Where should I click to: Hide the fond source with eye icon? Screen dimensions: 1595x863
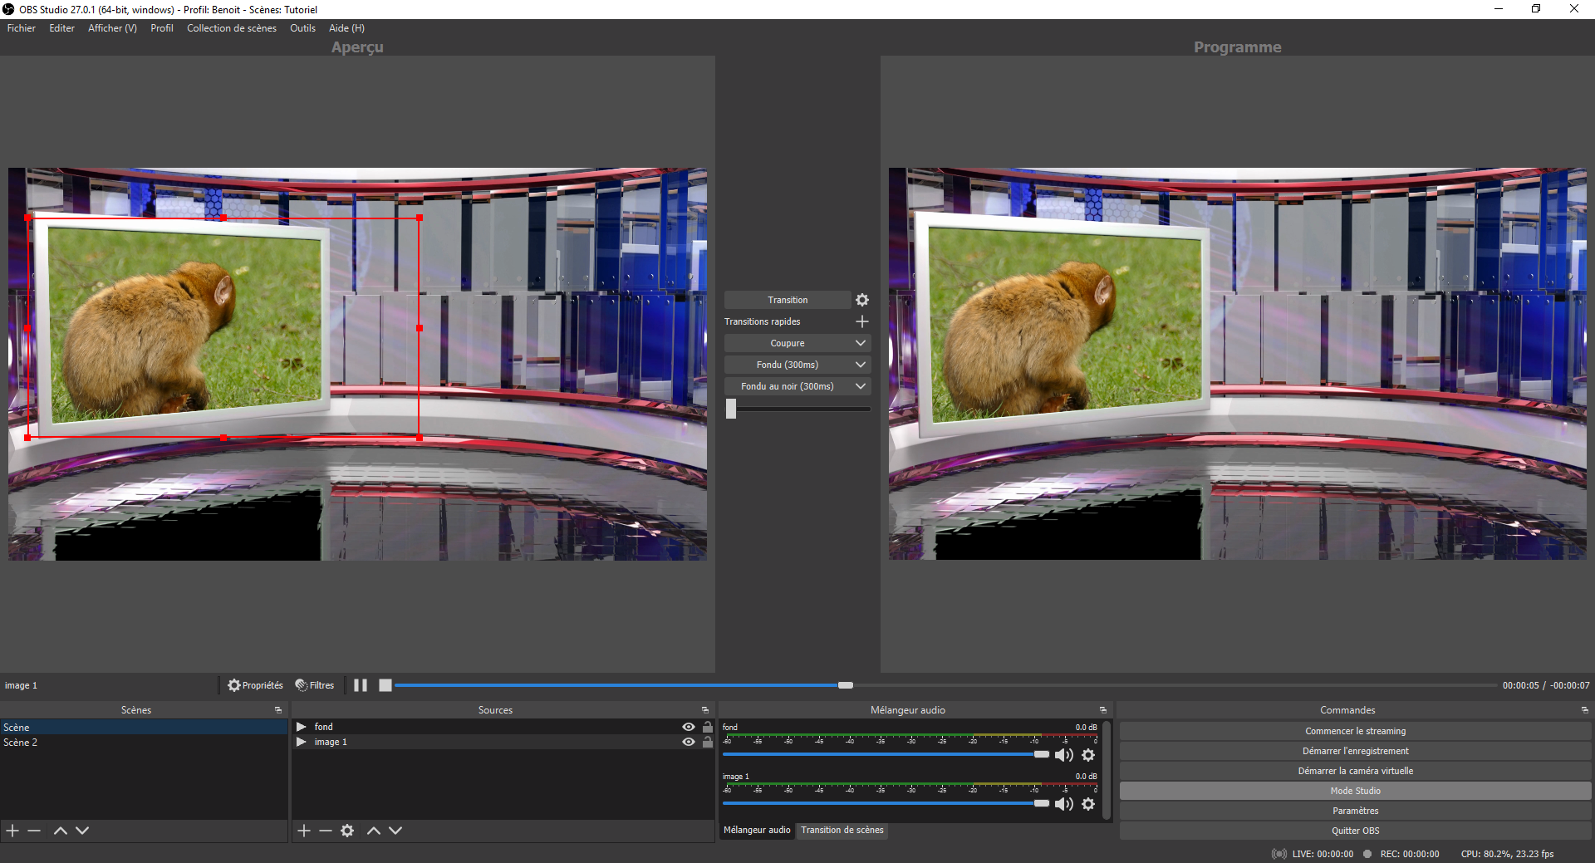[x=689, y=727]
